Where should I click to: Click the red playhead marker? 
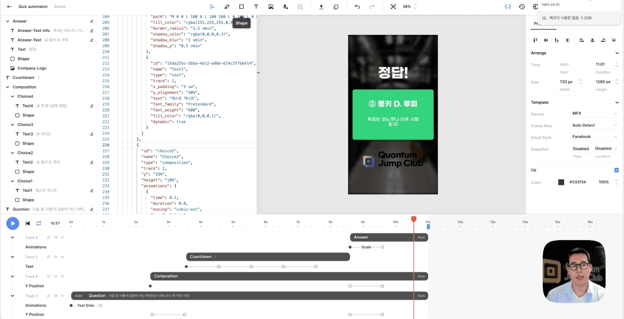click(x=414, y=219)
